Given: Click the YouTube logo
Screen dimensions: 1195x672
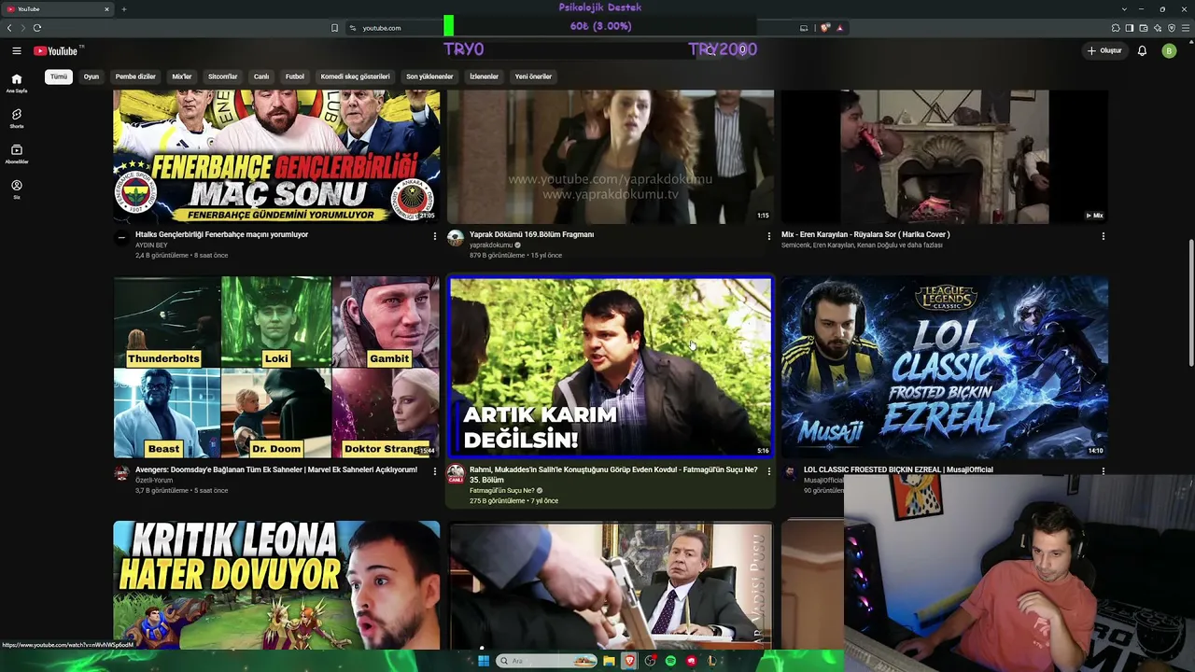Looking at the screenshot, I should point(56,50).
